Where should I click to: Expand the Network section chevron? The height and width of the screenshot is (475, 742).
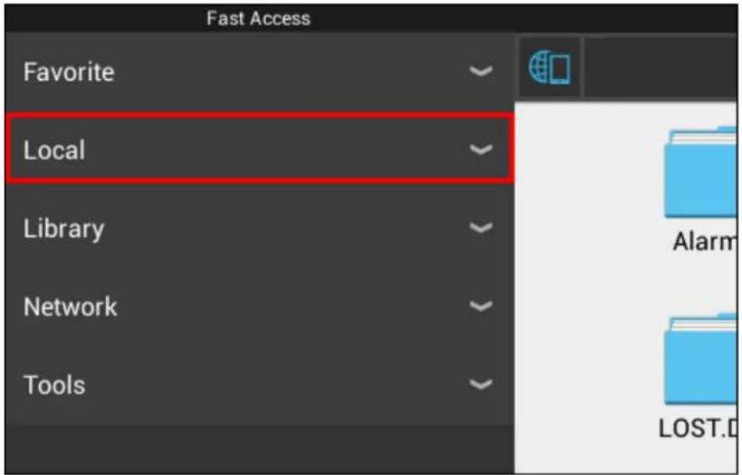pos(481,307)
